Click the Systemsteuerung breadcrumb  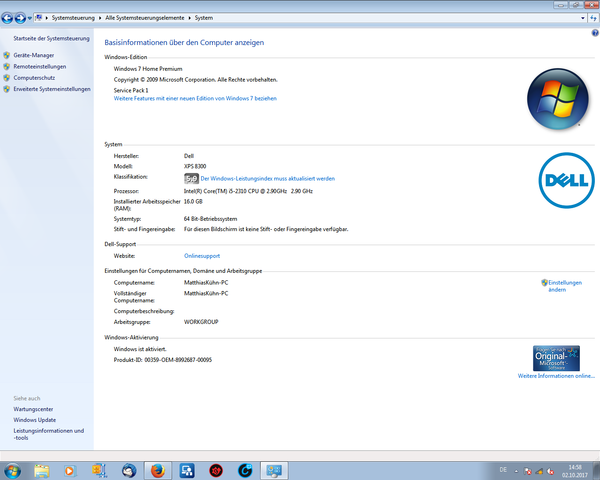pyautogui.click(x=73, y=18)
